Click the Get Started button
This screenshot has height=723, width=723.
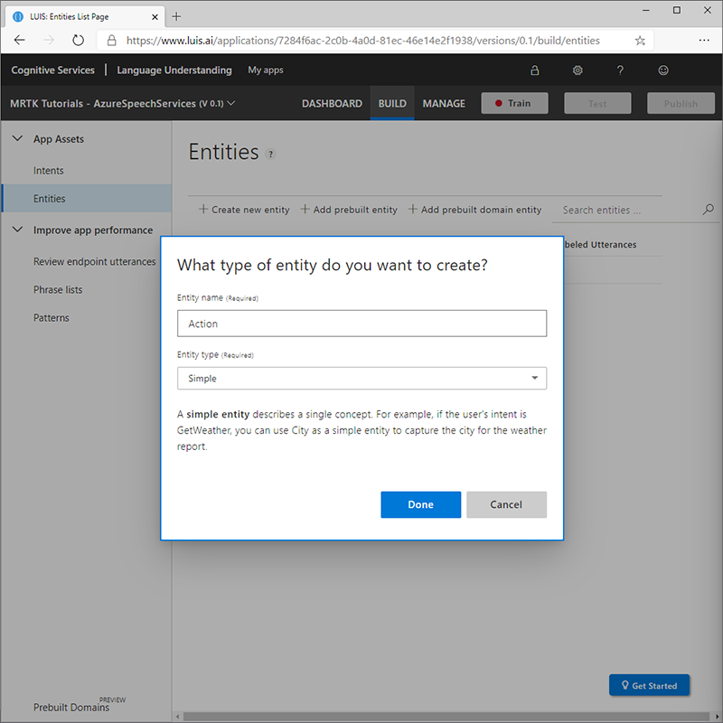tap(649, 685)
